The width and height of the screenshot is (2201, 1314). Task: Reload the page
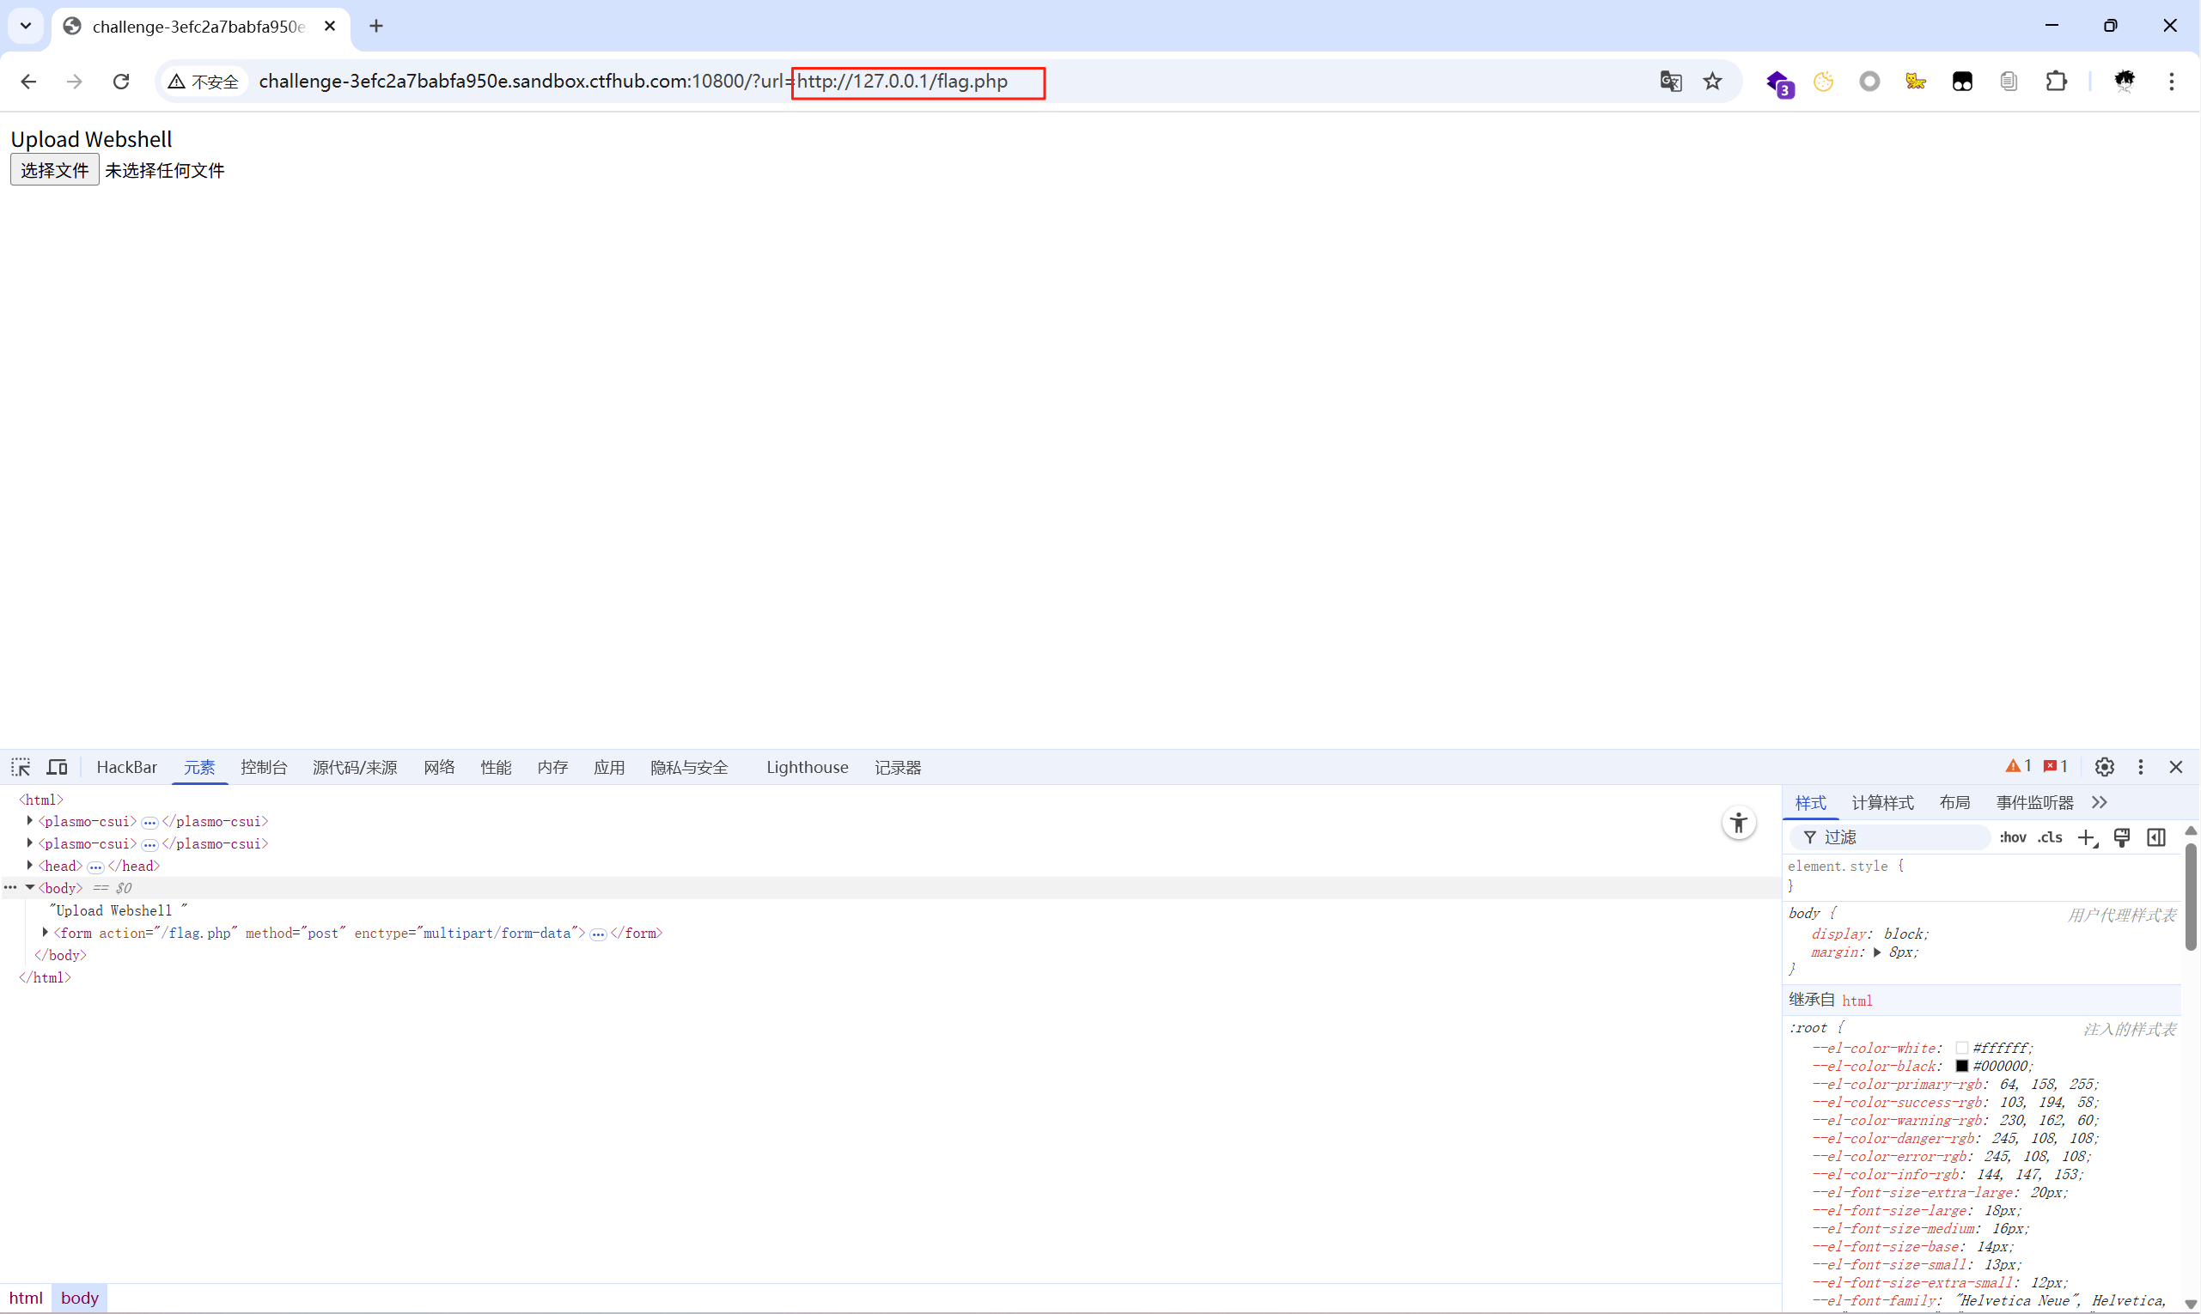pyautogui.click(x=121, y=82)
